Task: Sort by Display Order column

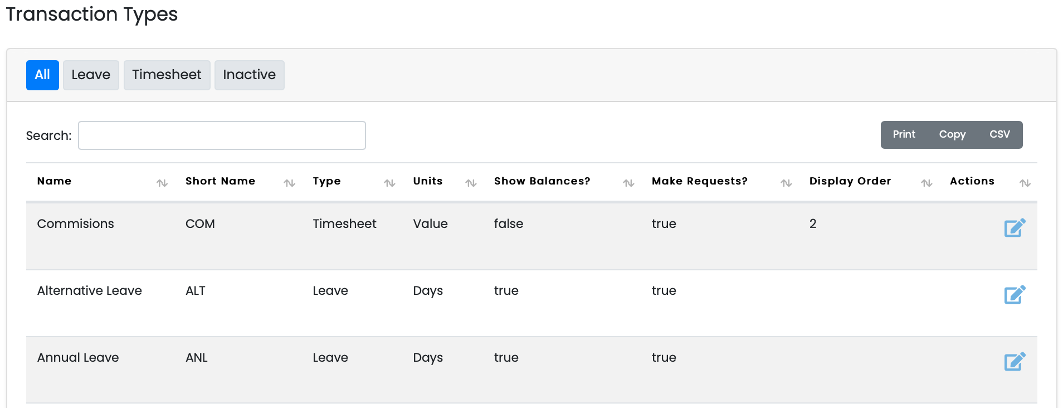Action: click(x=850, y=181)
